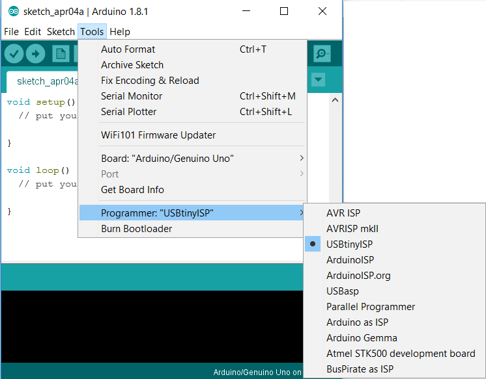Open the tab dropdown arrow button
486x379 pixels.
pos(318,79)
